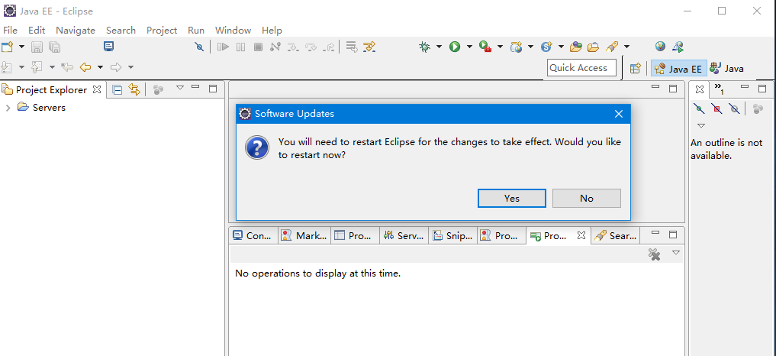Click the Search flashlight toolbar icon
Image resolution: width=776 pixels, height=356 pixels.
612,47
